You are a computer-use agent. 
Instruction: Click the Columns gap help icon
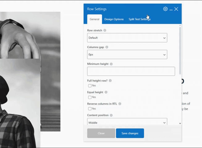pos(107,47)
